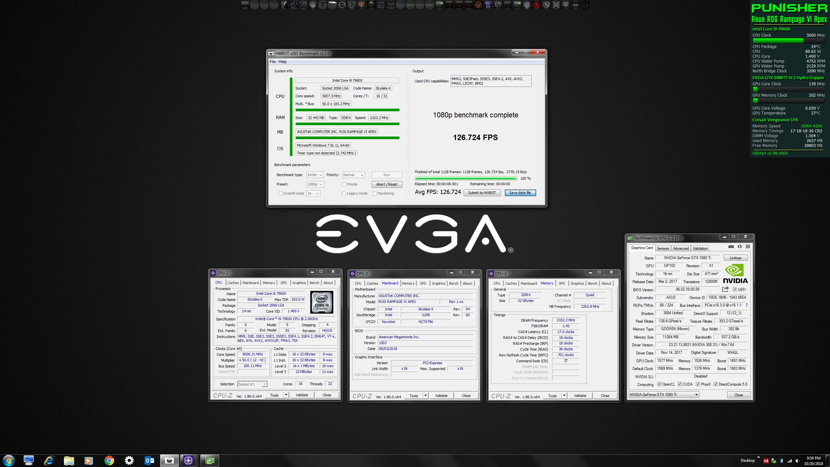Open Internet Explorer from the taskbar
This screenshot has width=830, height=467.
click(49, 460)
